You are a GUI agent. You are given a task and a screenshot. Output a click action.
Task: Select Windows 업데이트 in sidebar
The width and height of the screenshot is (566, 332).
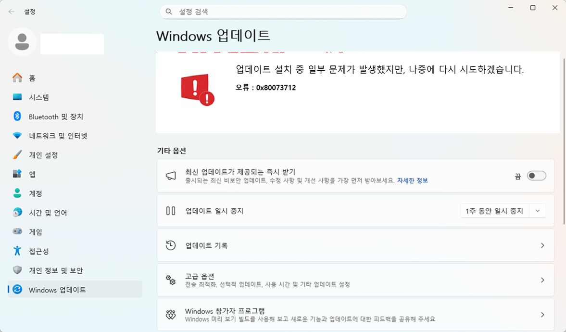click(x=75, y=289)
